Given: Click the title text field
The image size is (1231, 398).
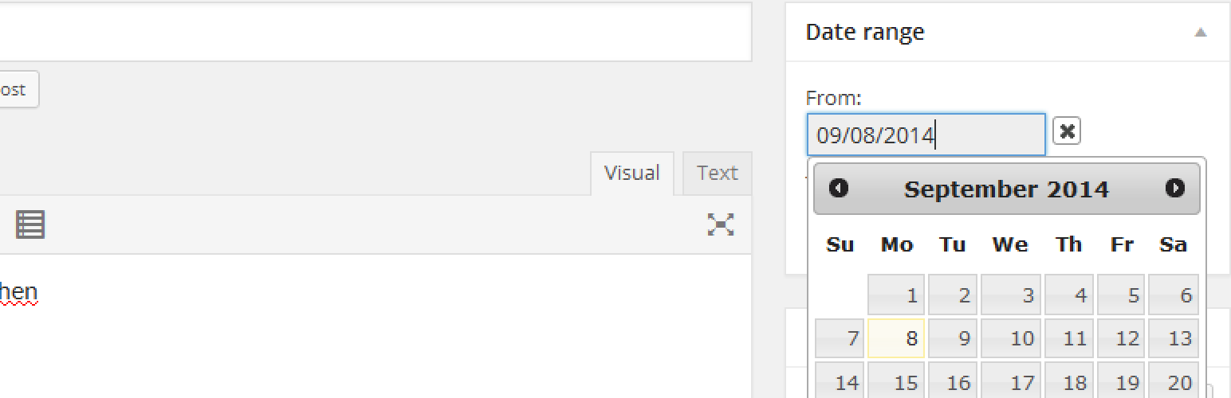Looking at the screenshot, I should click(375, 32).
